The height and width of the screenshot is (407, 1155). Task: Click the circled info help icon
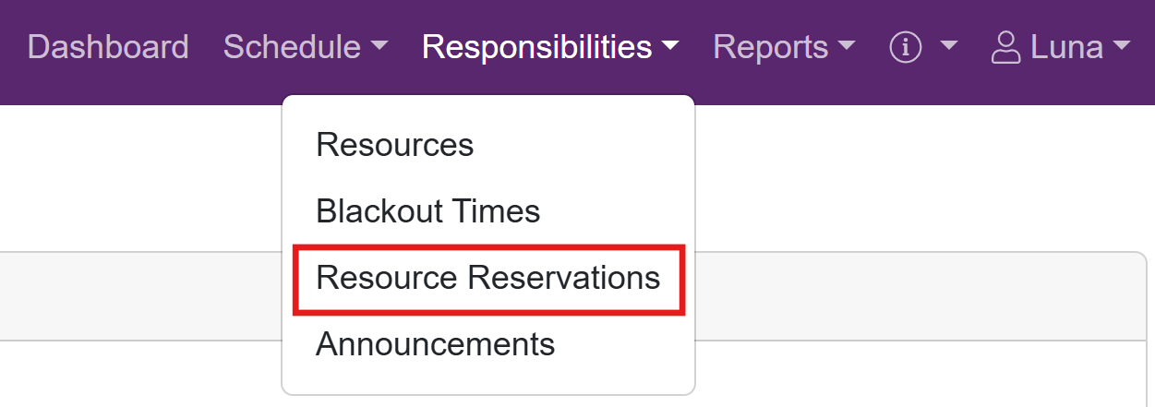(x=906, y=48)
